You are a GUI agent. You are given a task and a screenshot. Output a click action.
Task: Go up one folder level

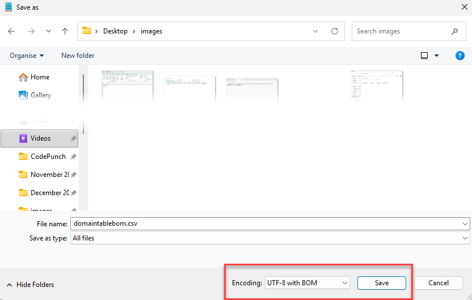click(x=65, y=31)
